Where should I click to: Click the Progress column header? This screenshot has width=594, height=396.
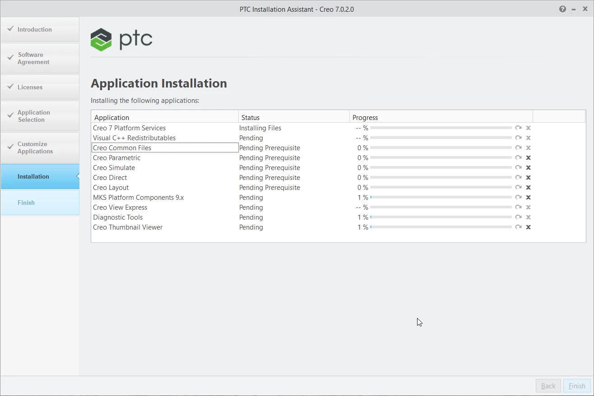coord(441,117)
